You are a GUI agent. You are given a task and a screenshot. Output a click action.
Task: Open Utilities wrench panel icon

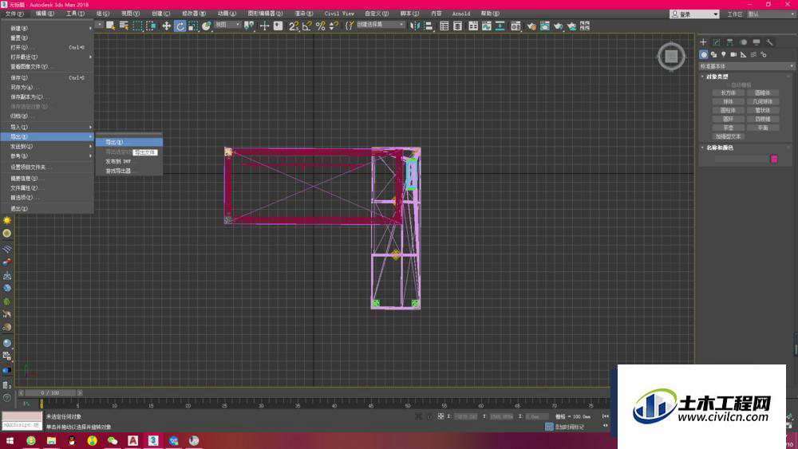(769, 42)
